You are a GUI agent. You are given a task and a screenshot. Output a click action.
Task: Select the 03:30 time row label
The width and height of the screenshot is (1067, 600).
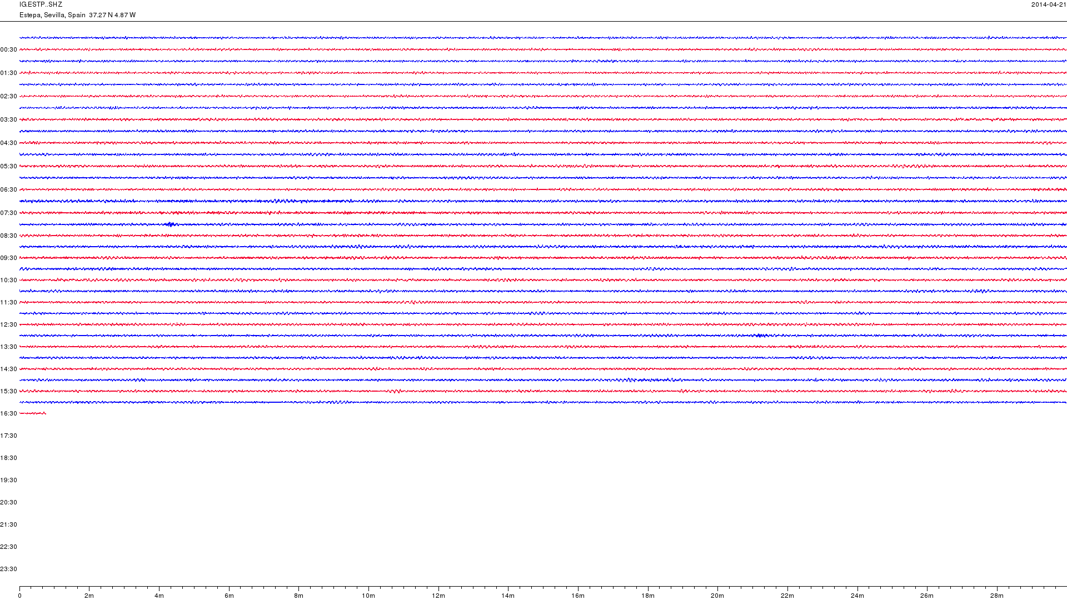pos(9,119)
